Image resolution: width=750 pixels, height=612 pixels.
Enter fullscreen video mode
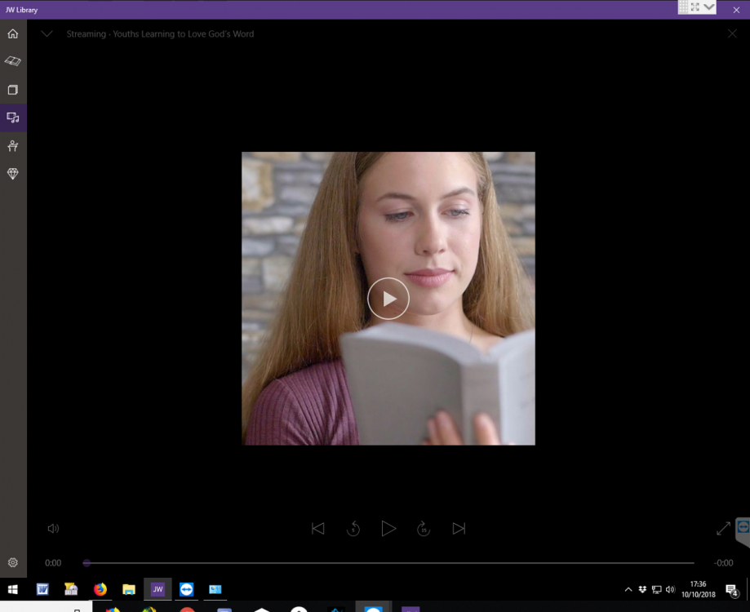[x=723, y=529]
